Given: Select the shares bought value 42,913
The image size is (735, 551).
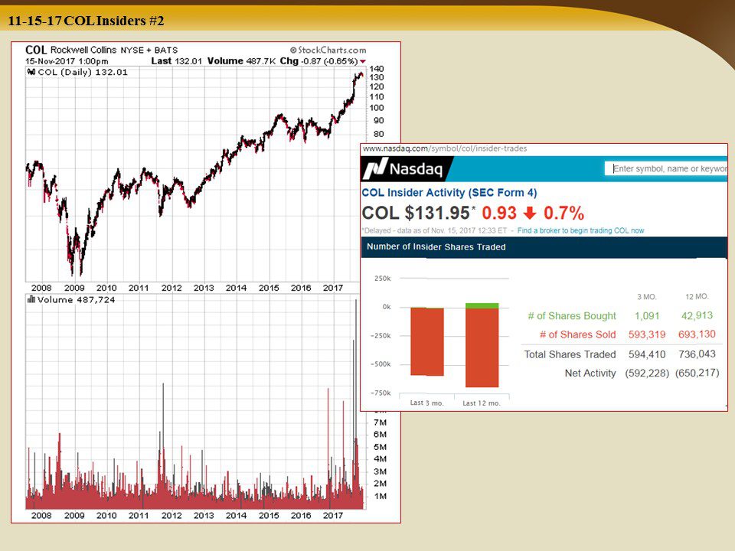Looking at the screenshot, I should pos(697,316).
